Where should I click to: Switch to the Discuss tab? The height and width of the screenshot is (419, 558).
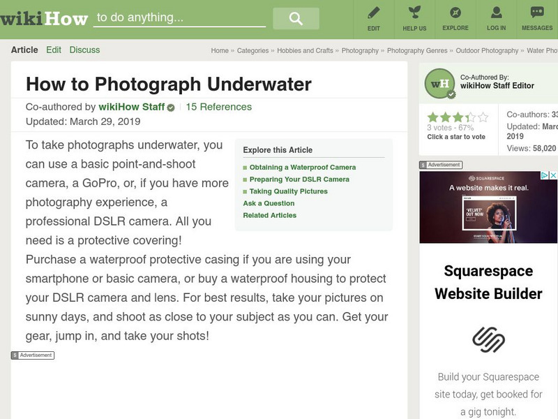84,50
